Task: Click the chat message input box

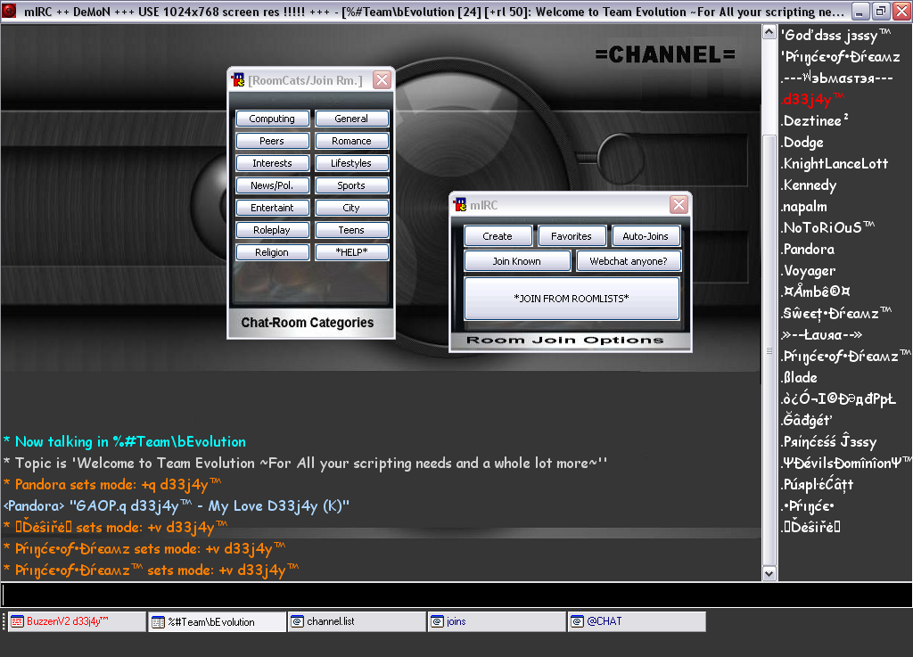Action: point(456,595)
